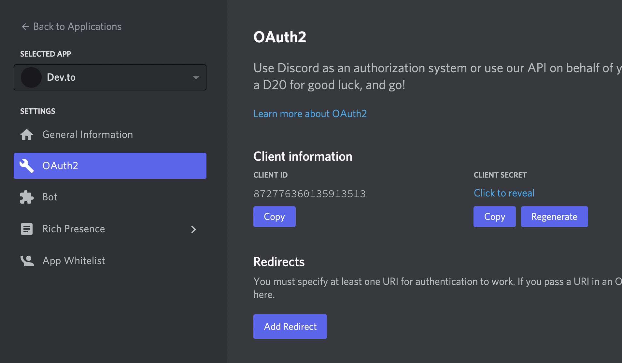Click the OAuth2 wrench icon

pos(27,166)
